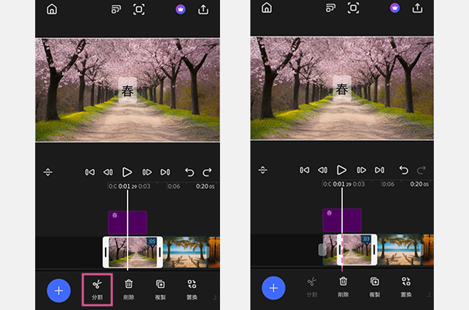The image size is (469, 310).
Task: Tap the blue plus add button, left screen
Action: tap(59, 290)
